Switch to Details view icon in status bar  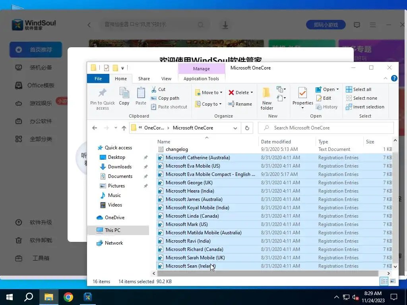tap(384, 282)
